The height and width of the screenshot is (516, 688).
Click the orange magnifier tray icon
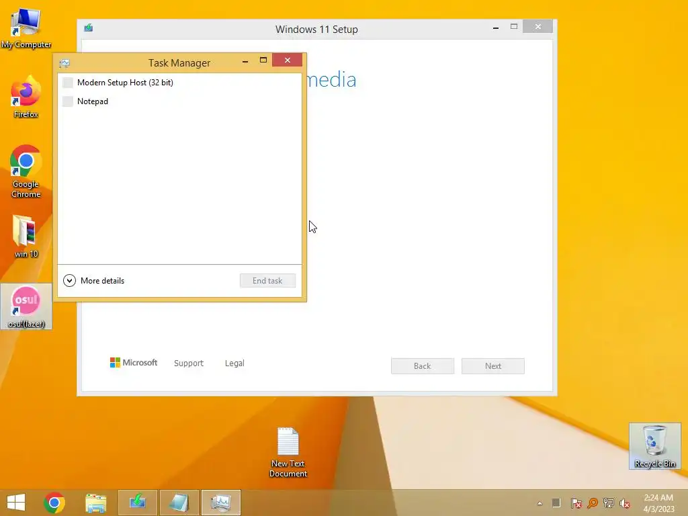pyautogui.click(x=593, y=503)
